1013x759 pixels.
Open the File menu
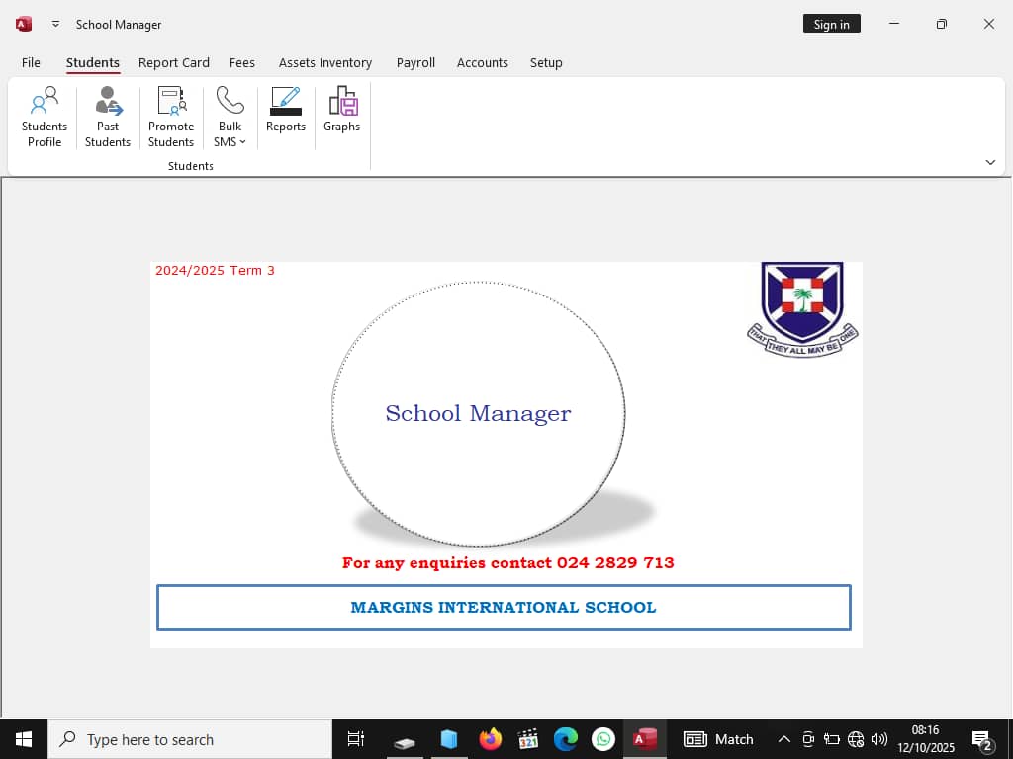tap(31, 62)
